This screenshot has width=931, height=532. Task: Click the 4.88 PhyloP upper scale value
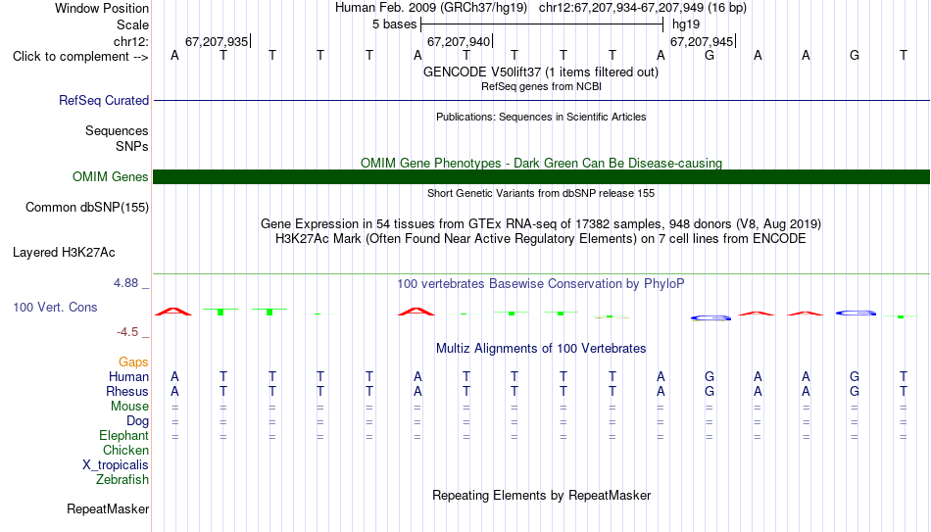point(125,283)
